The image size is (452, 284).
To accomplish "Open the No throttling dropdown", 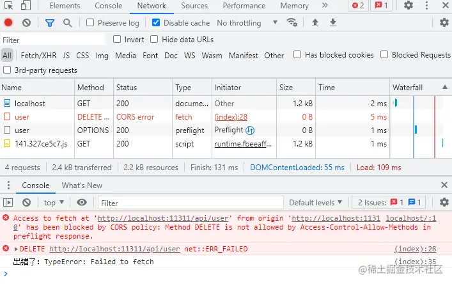I will (x=247, y=22).
